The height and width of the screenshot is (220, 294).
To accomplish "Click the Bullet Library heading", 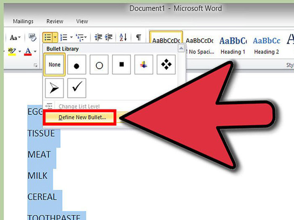I will point(63,49).
